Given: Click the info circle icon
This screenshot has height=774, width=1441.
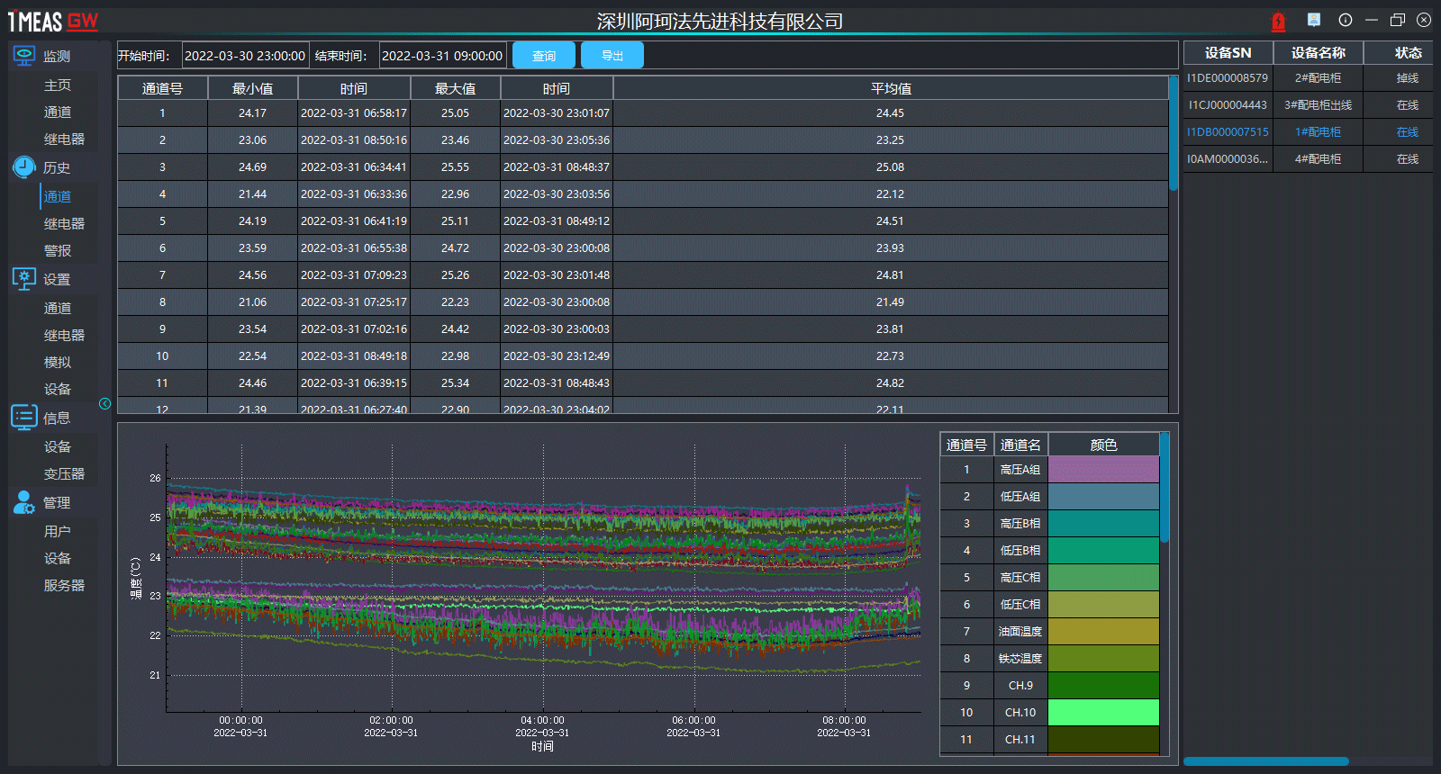Looking at the screenshot, I should [x=1346, y=20].
